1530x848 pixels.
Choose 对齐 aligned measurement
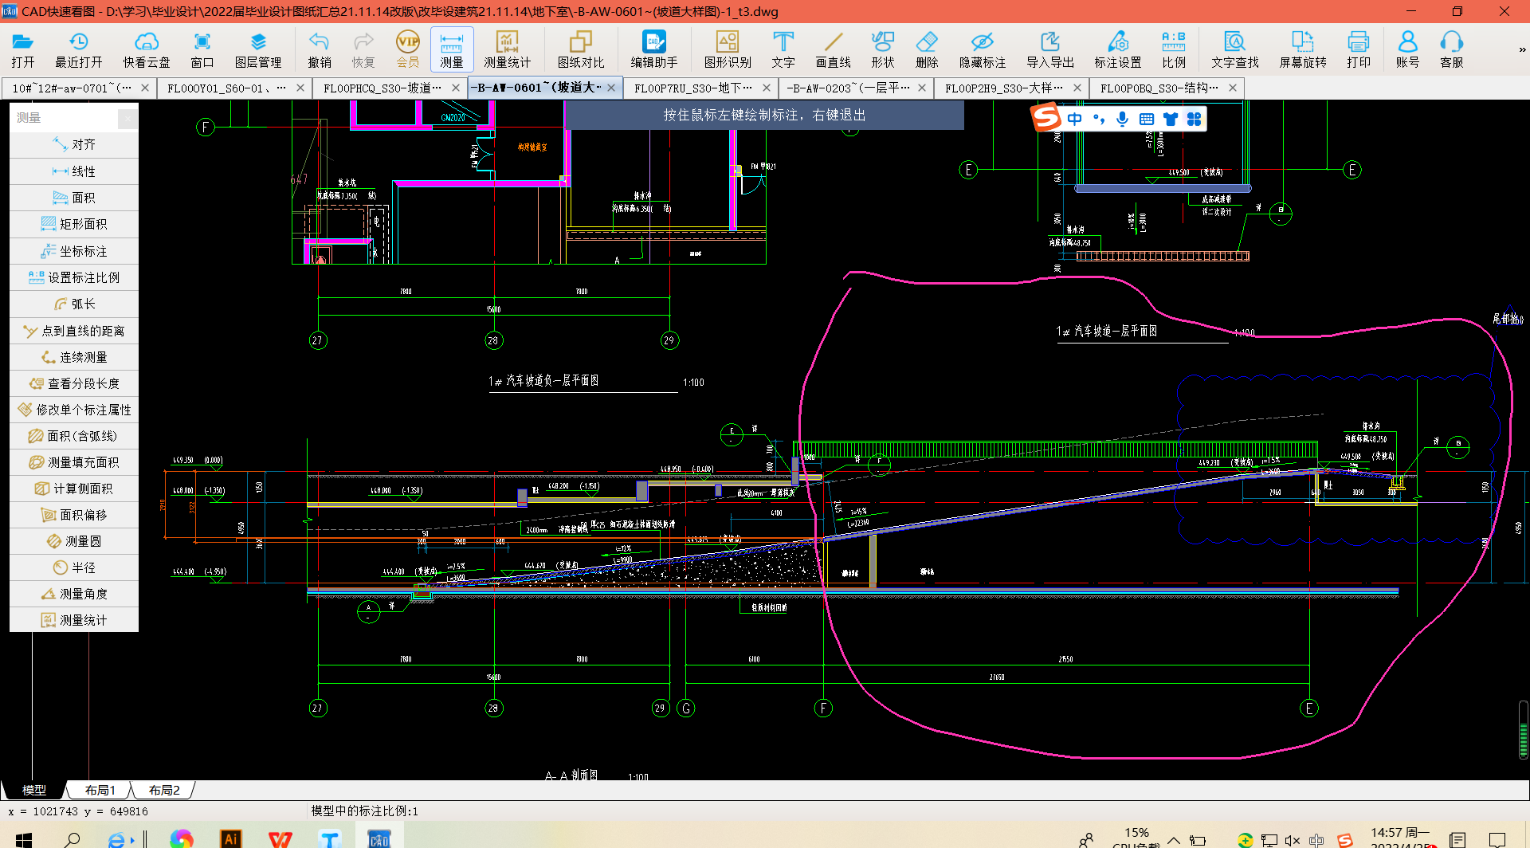tap(74, 144)
